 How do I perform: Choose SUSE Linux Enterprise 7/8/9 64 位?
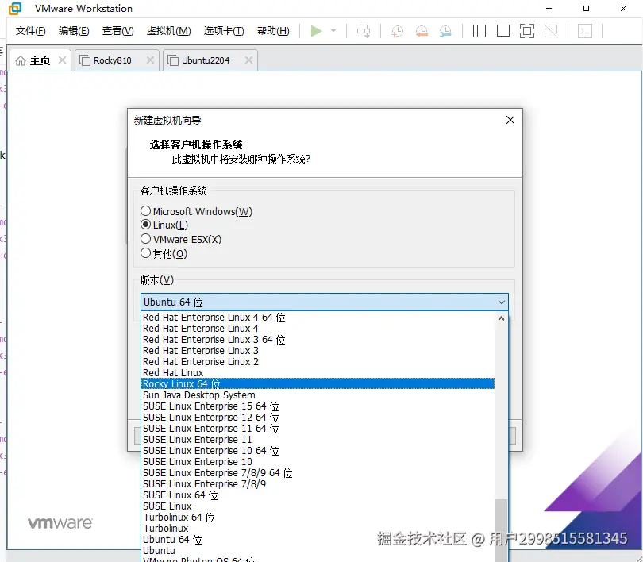318,472
